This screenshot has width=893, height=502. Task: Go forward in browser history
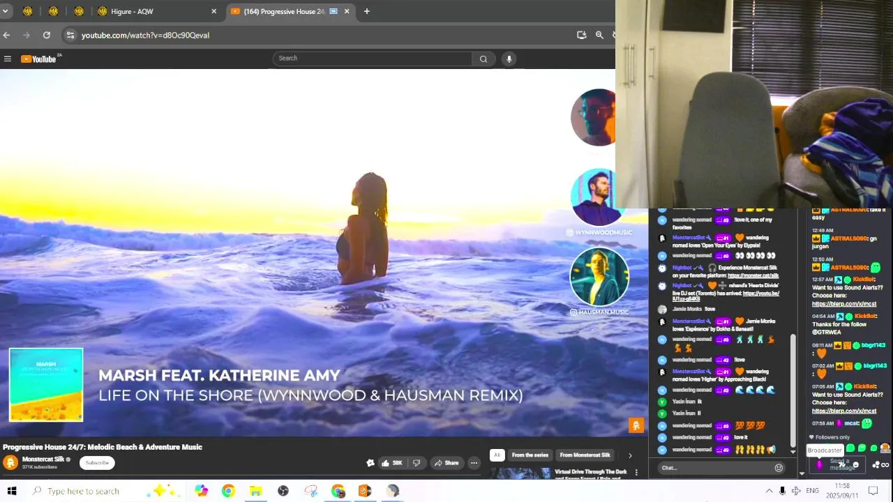click(x=27, y=35)
